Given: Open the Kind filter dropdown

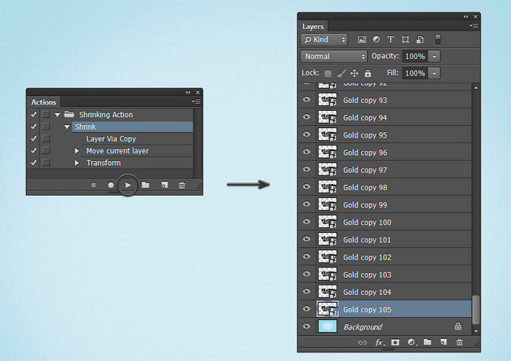Looking at the screenshot, I should [x=324, y=40].
